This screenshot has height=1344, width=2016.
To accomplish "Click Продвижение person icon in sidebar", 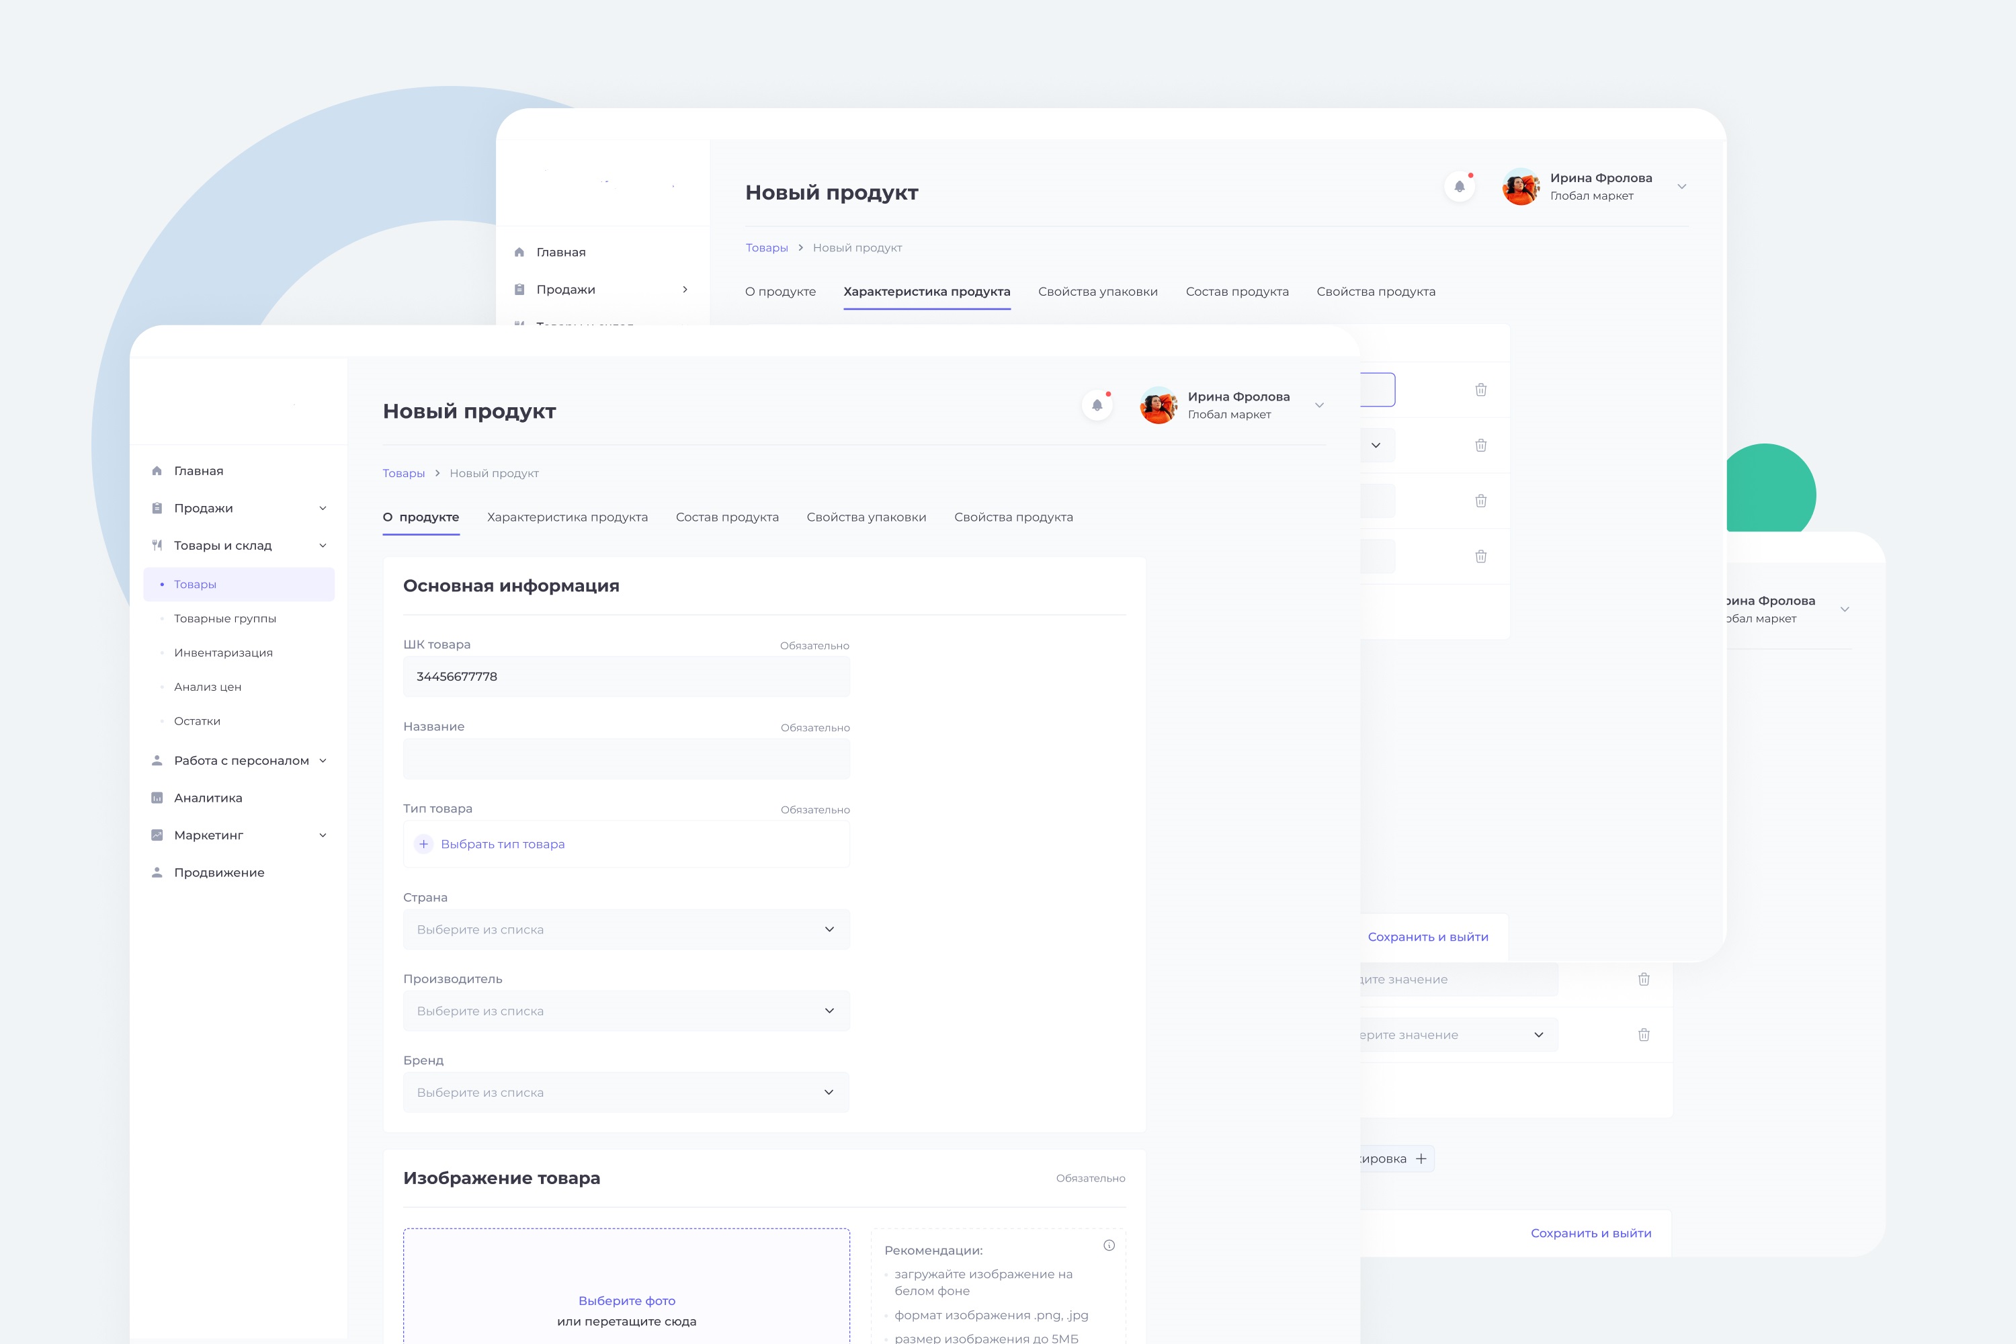I will point(157,872).
